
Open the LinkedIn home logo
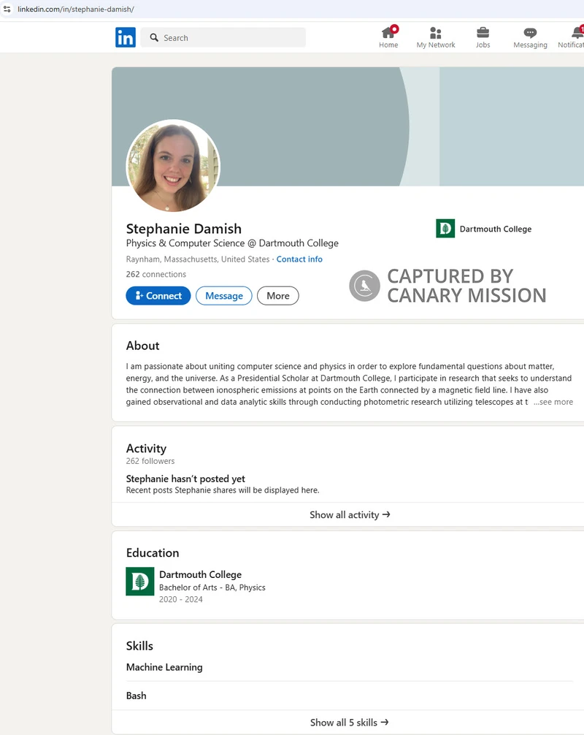pos(126,37)
